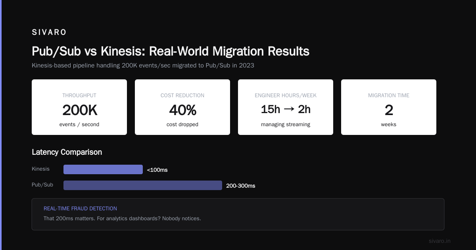Click the Migration Time 2 weeks card
The height and width of the screenshot is (250, 476).
(x=389, y=107)
